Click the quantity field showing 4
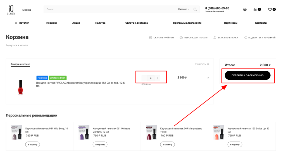 (151, 78)
